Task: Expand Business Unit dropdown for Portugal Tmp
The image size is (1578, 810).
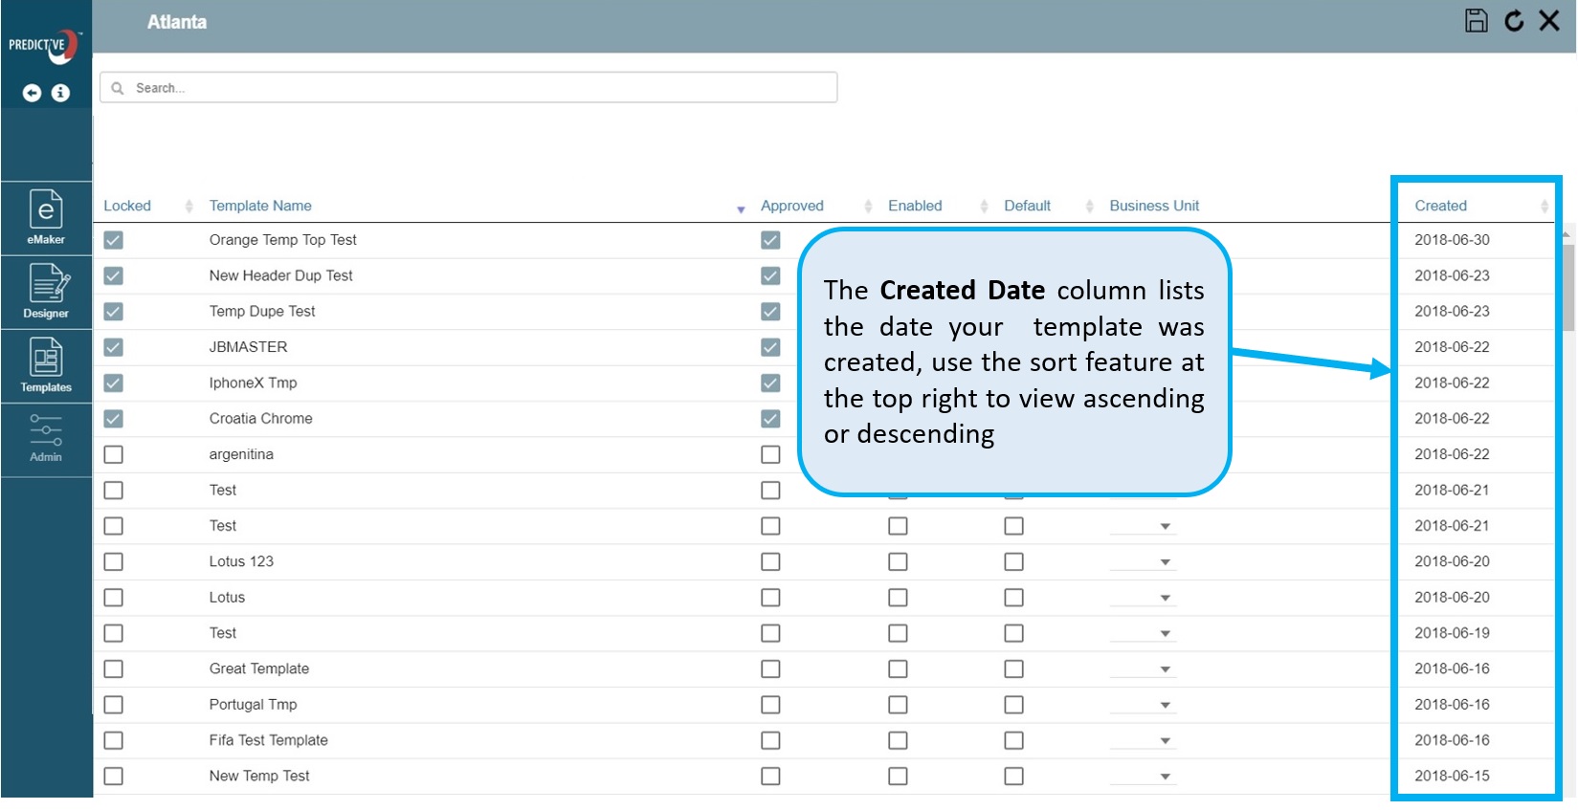Action: (x=1165, y=705)
